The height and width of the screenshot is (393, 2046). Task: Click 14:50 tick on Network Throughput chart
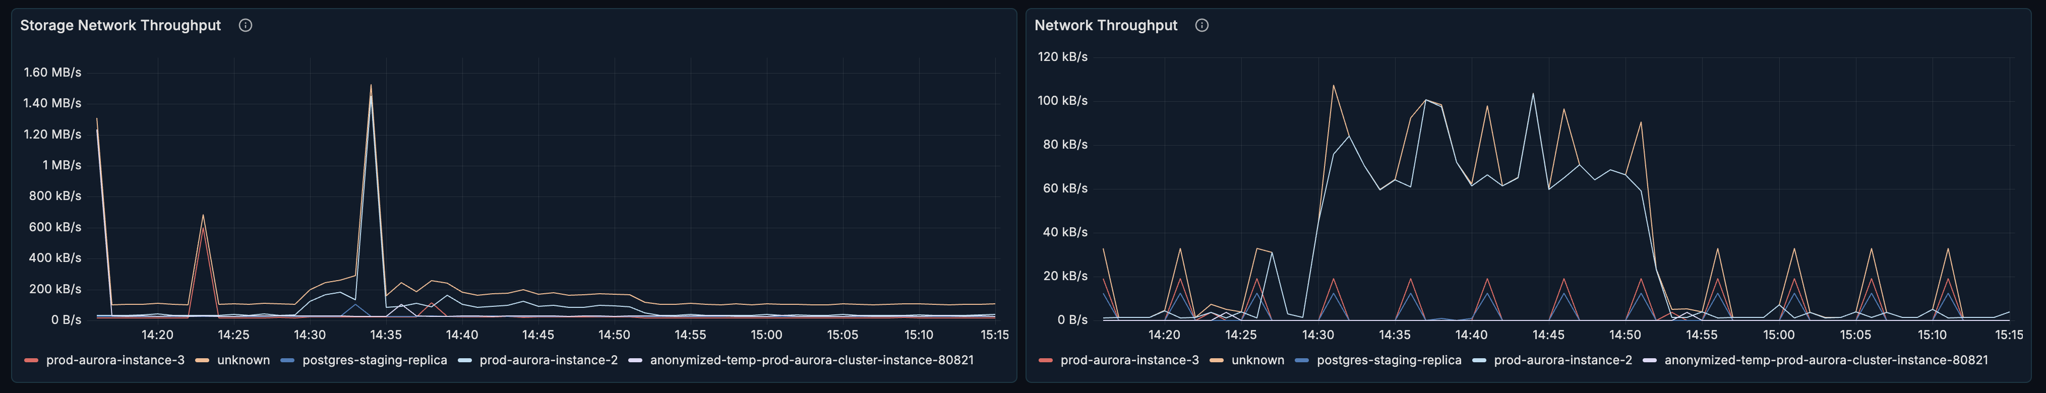[x=1625, y=335]
